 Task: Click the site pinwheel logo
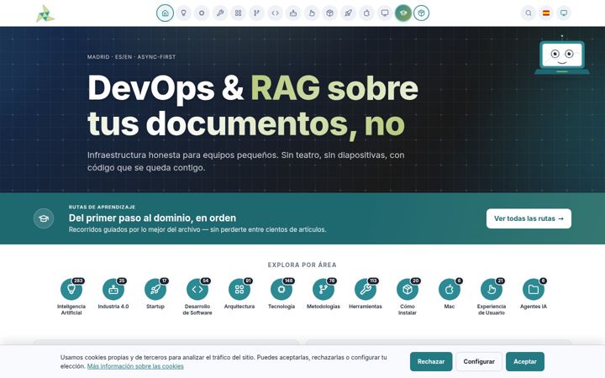[x=45, y=13]
